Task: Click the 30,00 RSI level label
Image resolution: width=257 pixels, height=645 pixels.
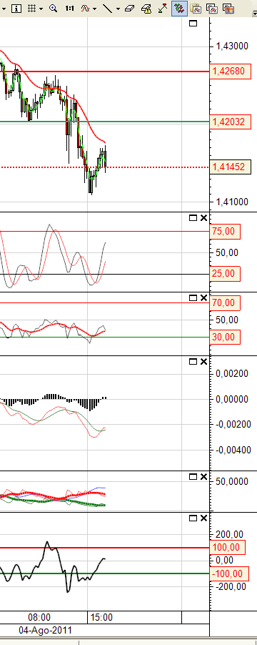Action: pos(225,338)
